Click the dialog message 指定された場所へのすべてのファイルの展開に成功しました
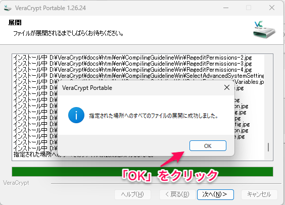The image size is (285, 205). coord(154,116)
